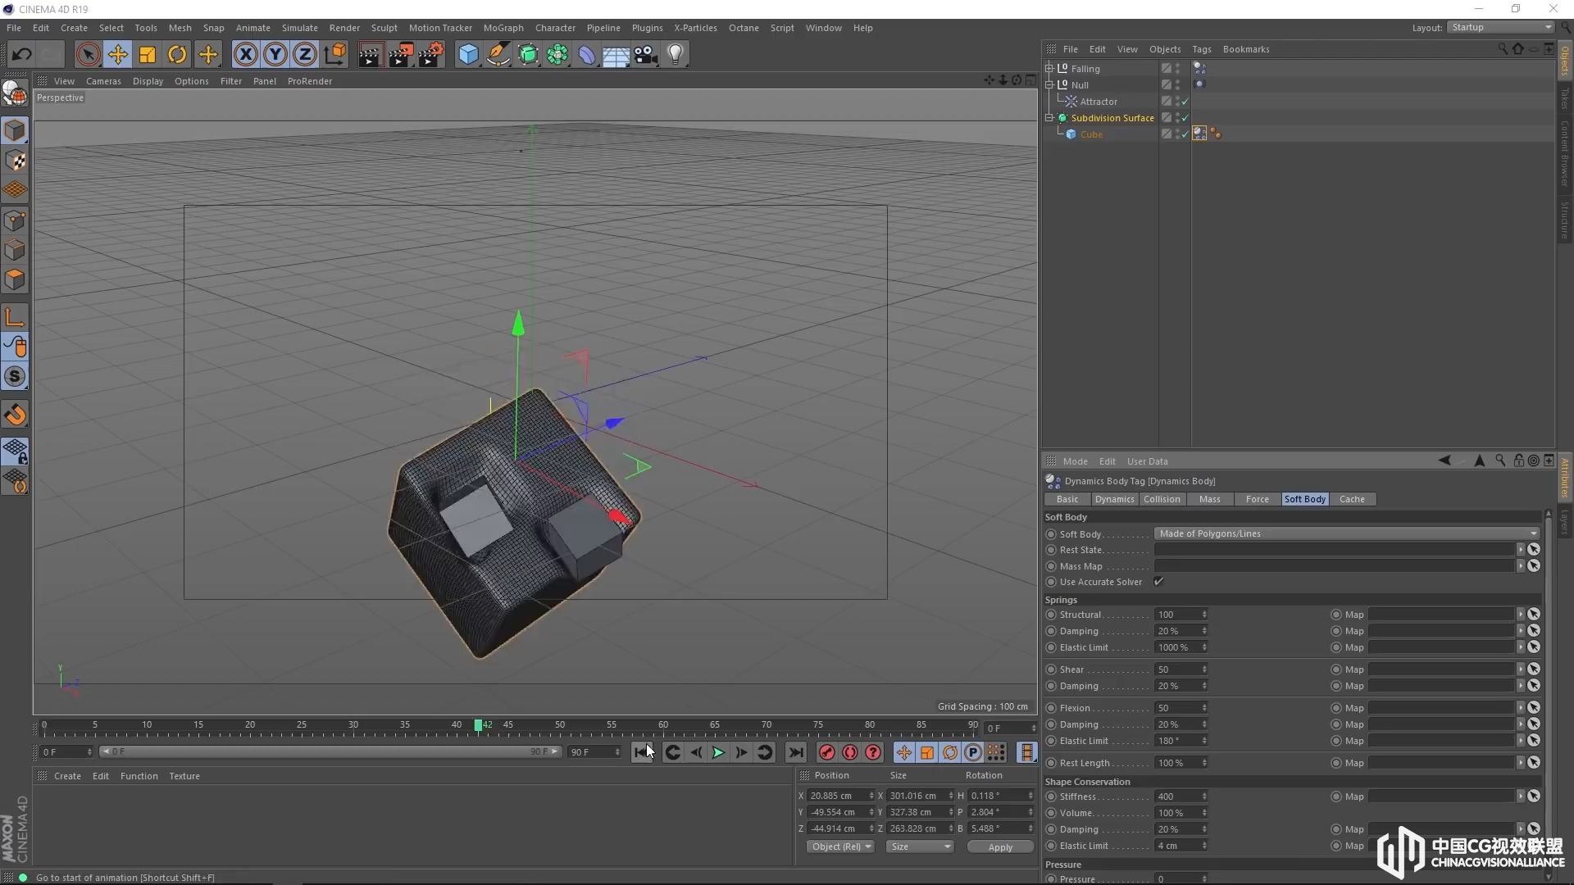The height and width of the screenshot is (885, 1574).
Task: Enable Texture mode icon
Action: click(15, 161)
